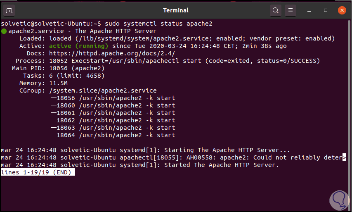
Task: Select the 18060 apache2 process entry
Action: (x=116, y=105)
